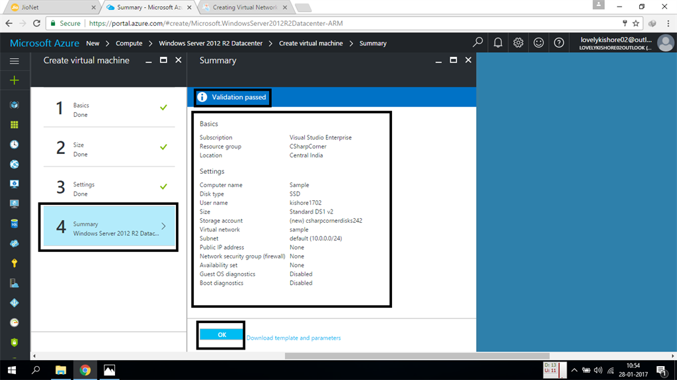Open Download template and parameters link

[x=294, y=338]
